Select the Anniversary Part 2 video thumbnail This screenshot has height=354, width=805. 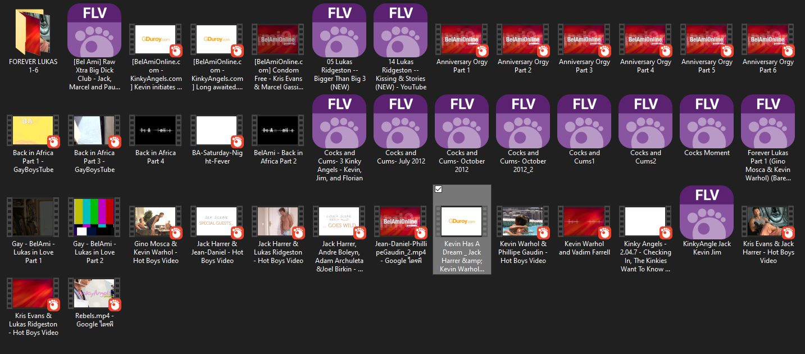523,39
